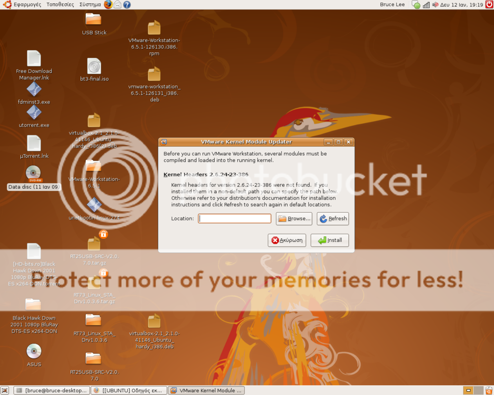Image resolution: width=494 pixels, height=395 pixels.
Task: Cancel the dialog with Ακύρωση button
Action: click(x=287, y=240)
